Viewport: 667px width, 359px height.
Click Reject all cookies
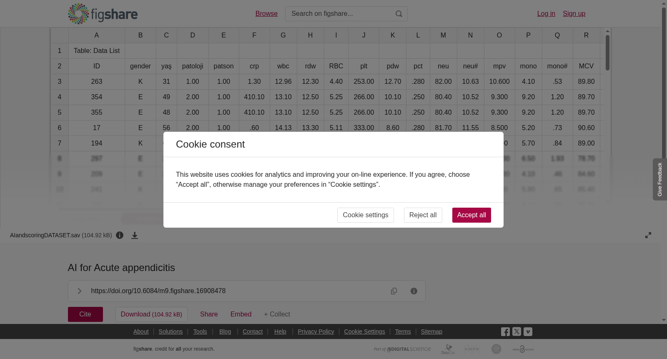(x=423, y=215)
